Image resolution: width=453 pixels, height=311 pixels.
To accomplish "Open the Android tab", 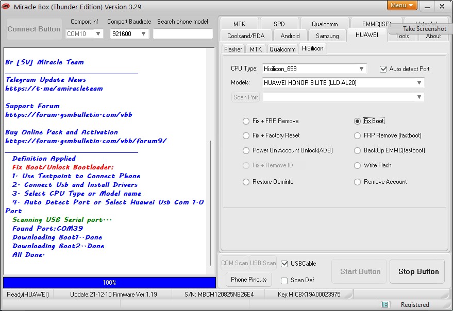I will (x=290, y=36).
